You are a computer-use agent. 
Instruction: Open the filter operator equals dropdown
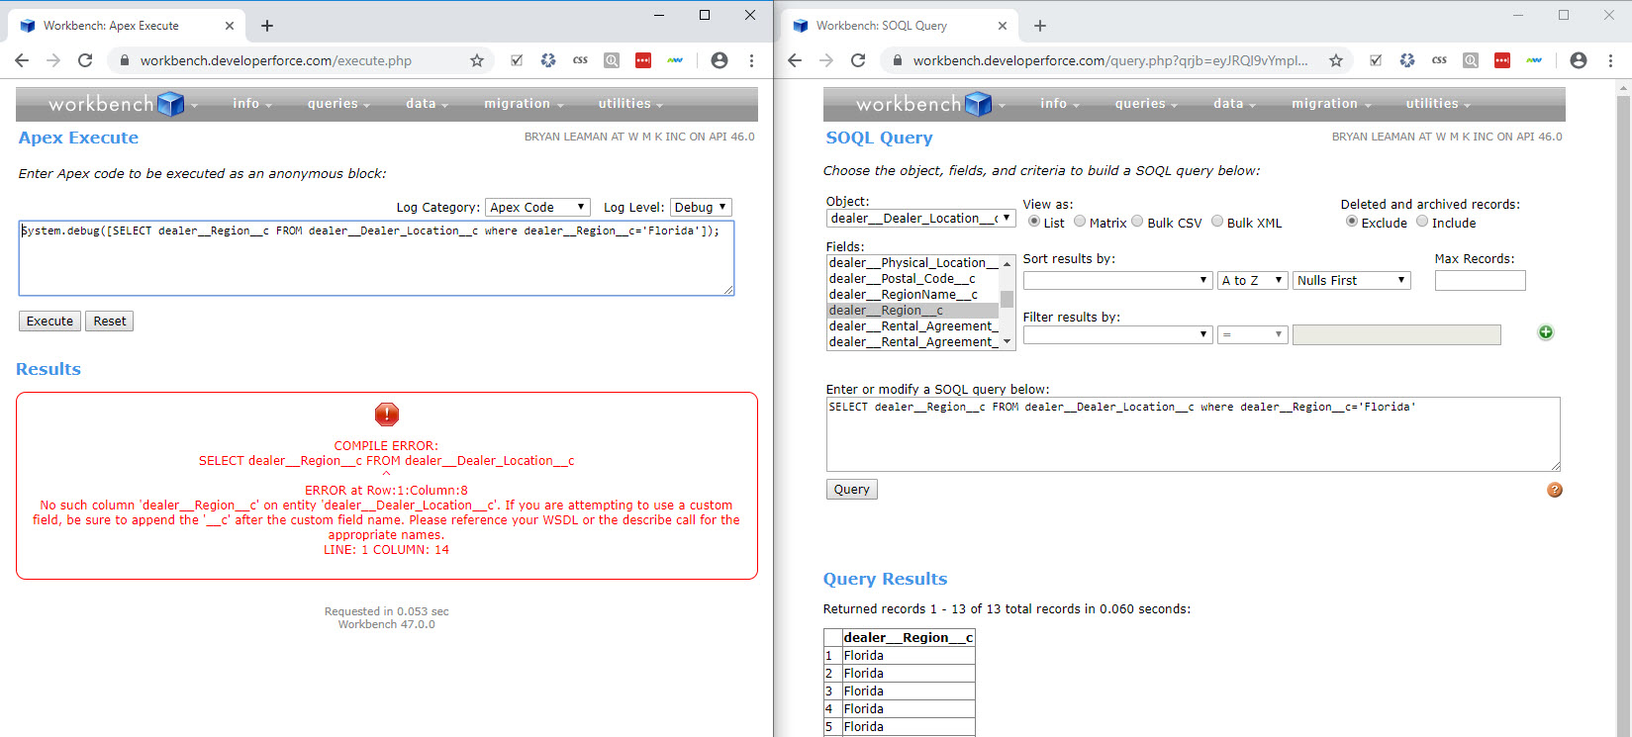tap(1253, 335)
